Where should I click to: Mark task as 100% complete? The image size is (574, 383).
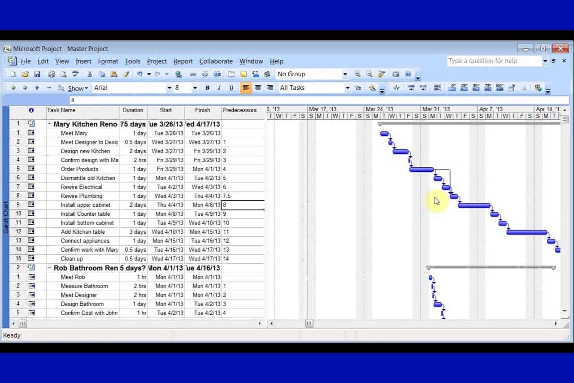tap(500, 88)
